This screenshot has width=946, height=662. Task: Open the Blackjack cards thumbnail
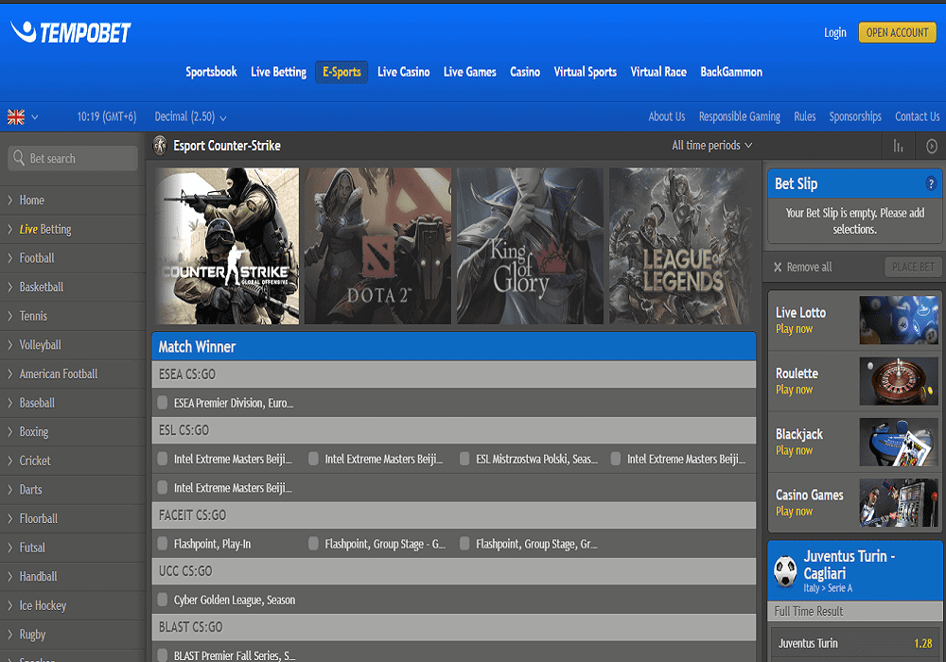pos(899,442)
